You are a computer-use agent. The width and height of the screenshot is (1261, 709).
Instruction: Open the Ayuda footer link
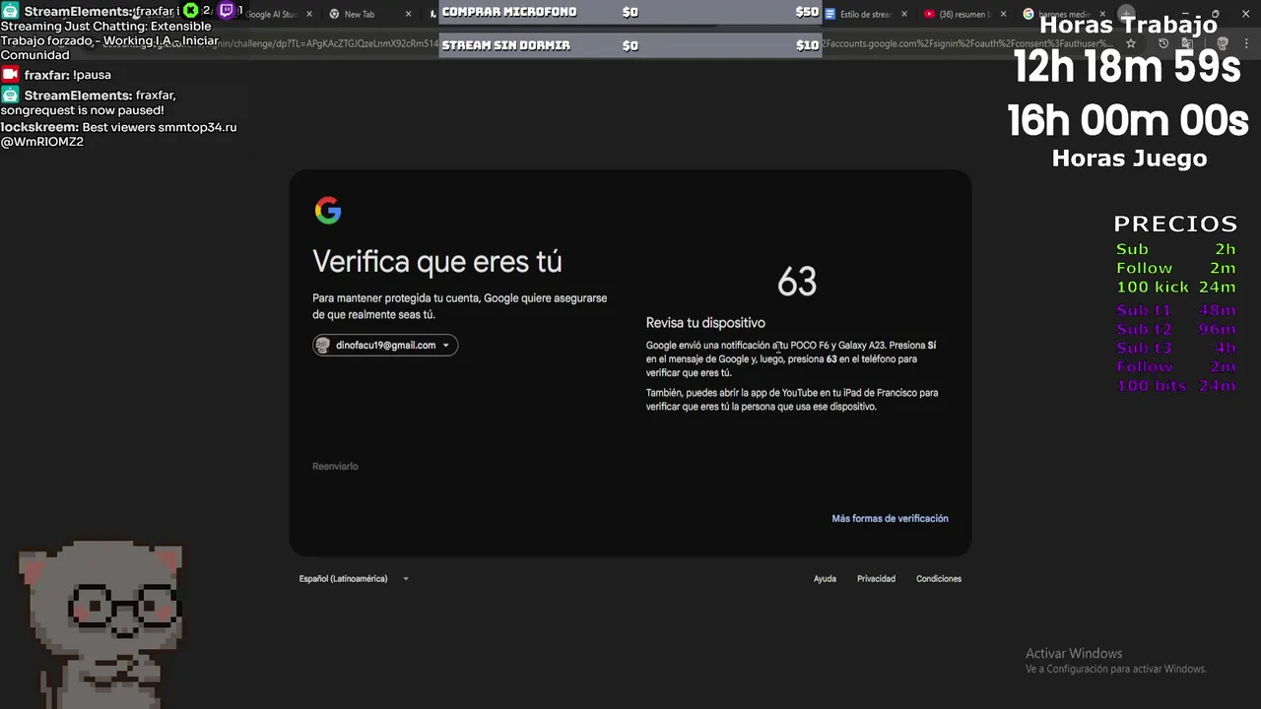click(x=825, y=578)
